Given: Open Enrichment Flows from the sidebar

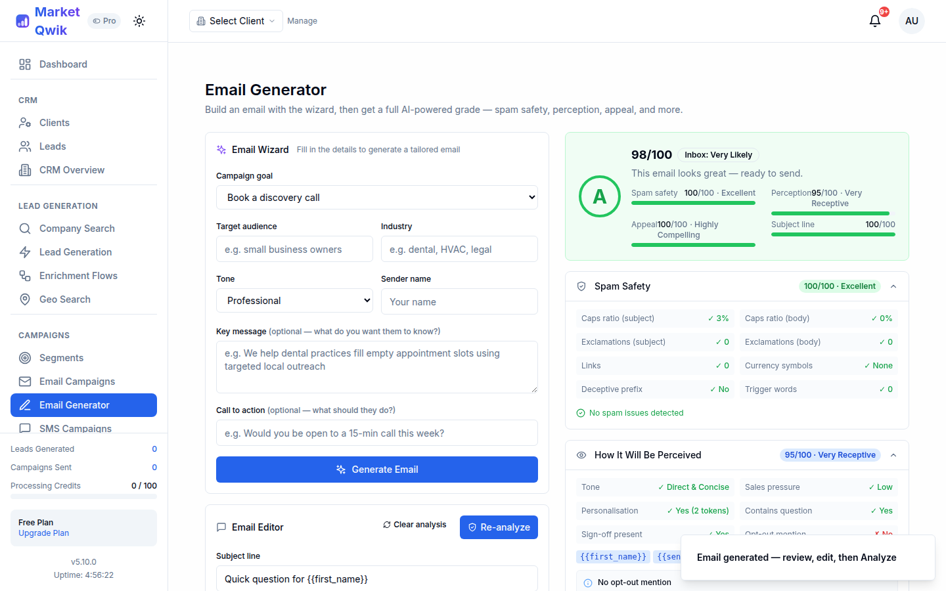Looking at the screenshot, I should pyautogui.click(x=78, y=275).
